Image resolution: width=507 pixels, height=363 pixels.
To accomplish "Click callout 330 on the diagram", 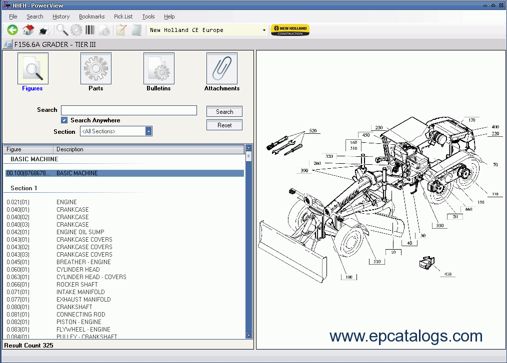I will 439,225.
